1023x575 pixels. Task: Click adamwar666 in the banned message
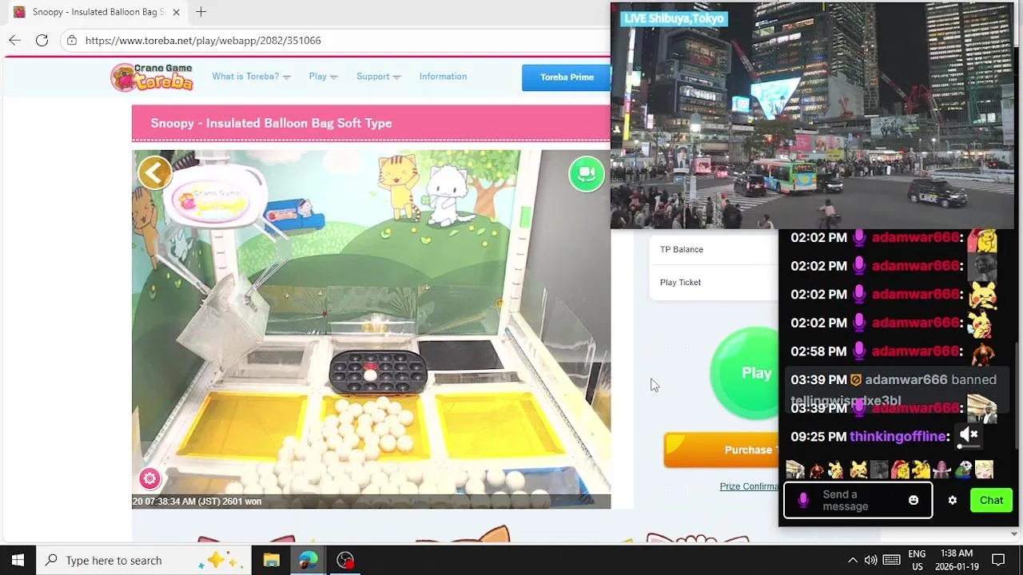coord(906,380)
